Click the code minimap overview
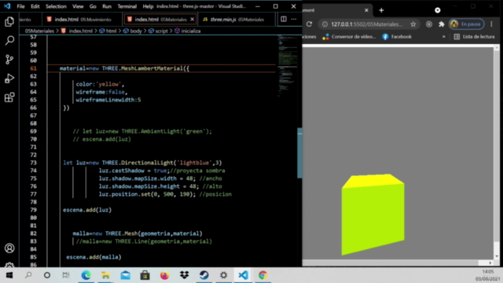 coord(287,66)
